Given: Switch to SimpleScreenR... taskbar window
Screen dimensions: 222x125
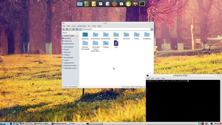Looking at the screenshot, I should click(60, 124).
